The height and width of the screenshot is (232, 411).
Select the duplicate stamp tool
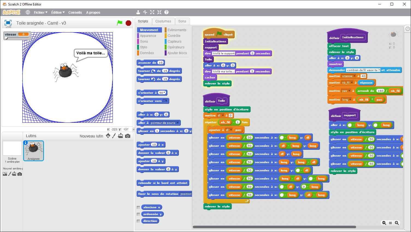[x=138, y=12]
